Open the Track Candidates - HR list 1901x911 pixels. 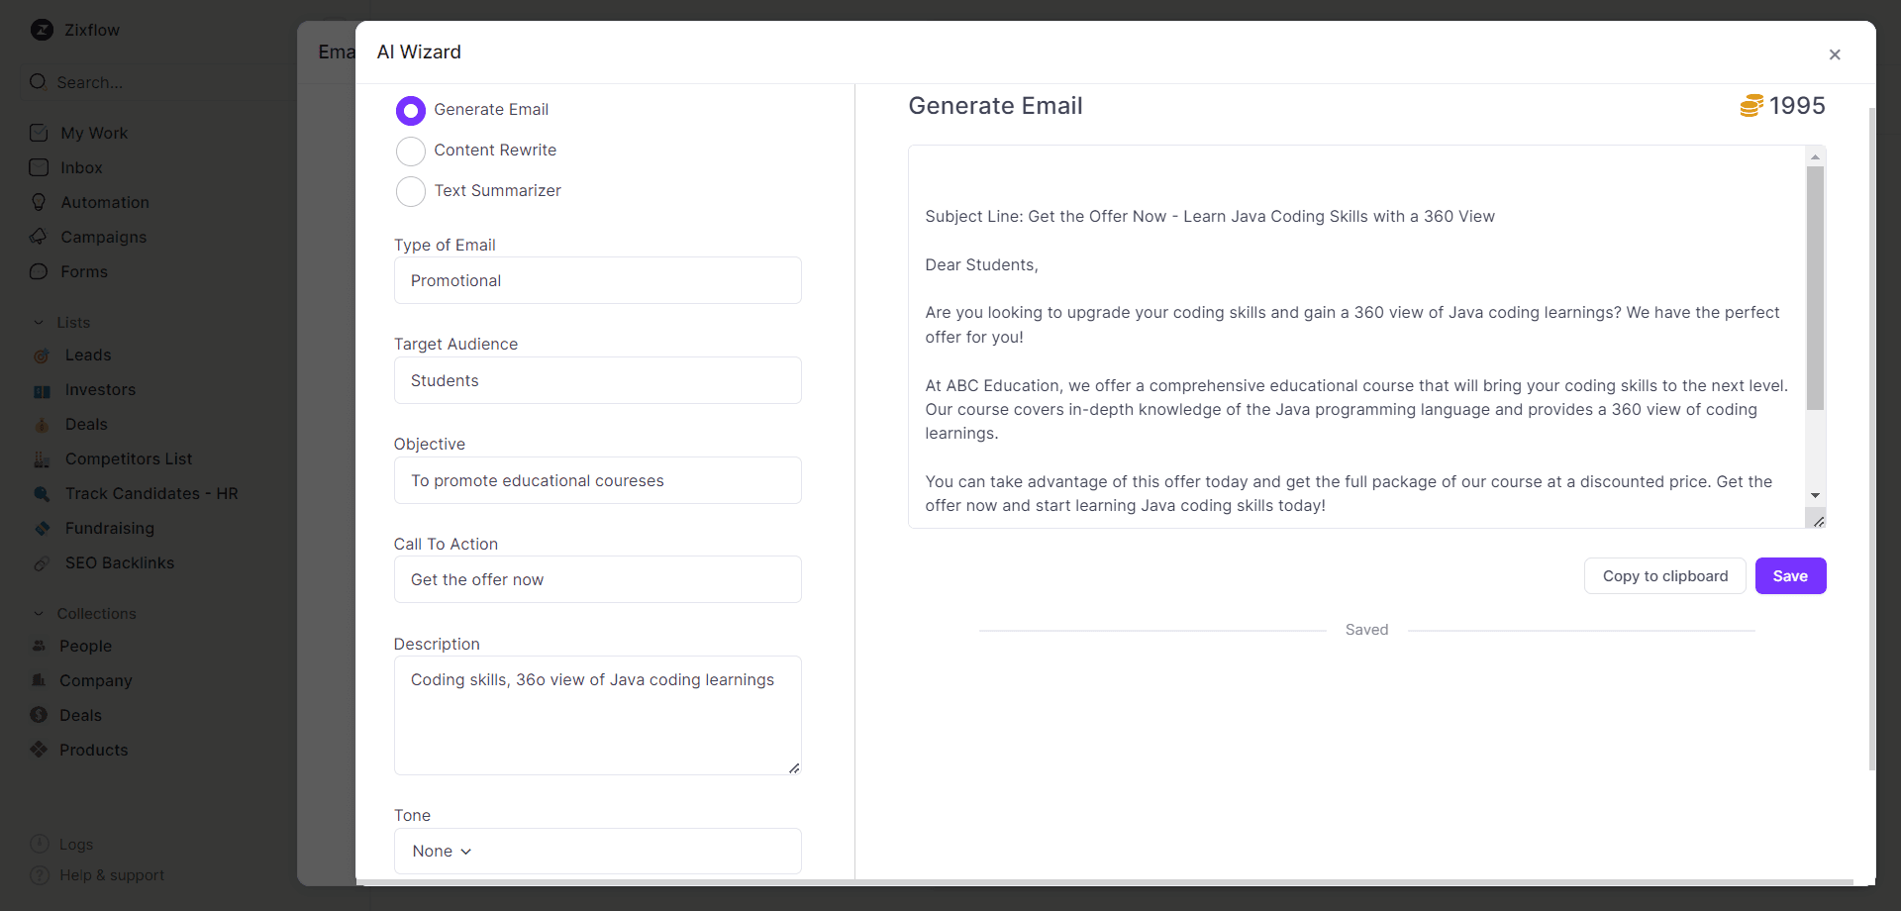pos(150,493)
